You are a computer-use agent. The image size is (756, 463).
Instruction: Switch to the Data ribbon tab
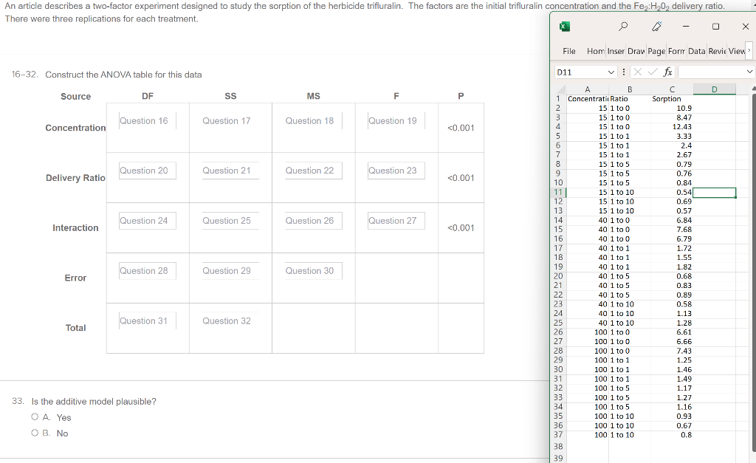696,51
